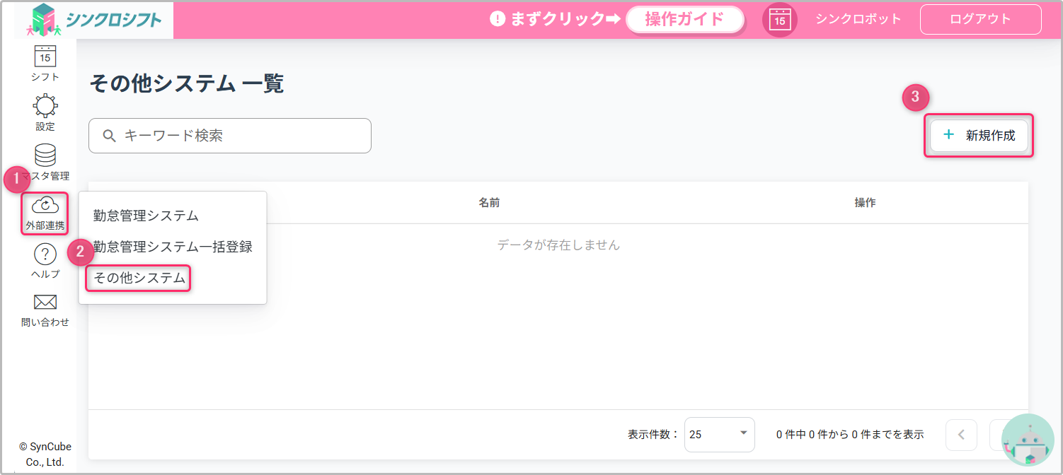Click the pink calendar icon in header
This screenshot has width=1063, height=475.
pos(779,20)
